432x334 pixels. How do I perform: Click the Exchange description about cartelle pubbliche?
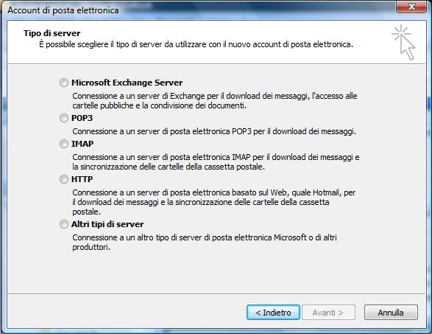[215, 101]
